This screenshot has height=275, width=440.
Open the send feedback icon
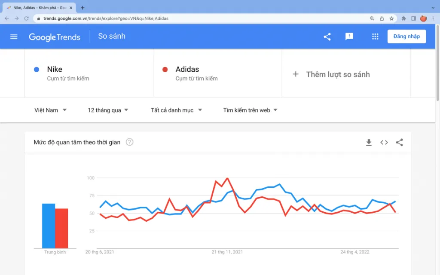pyautogui.click(x=349, y=37)
